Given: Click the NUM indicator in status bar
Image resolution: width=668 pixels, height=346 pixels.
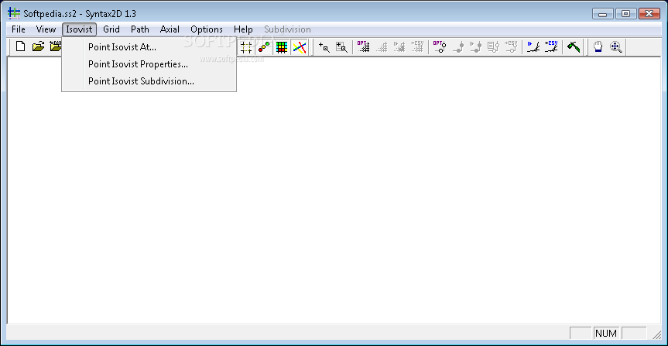Looking at the screenshot, I should 606,333.
